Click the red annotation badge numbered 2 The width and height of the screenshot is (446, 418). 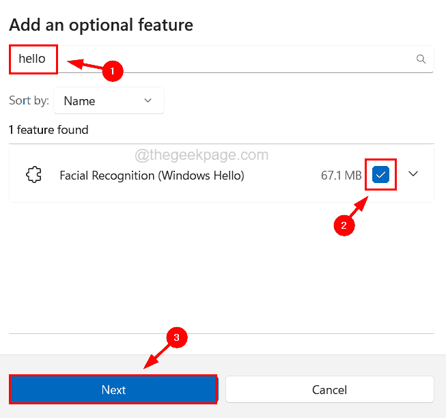coord(344,225)
